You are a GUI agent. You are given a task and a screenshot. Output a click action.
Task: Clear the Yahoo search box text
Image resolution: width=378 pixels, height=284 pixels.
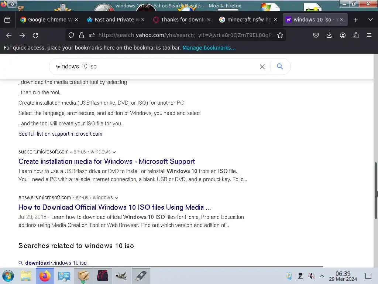point(262,67)
